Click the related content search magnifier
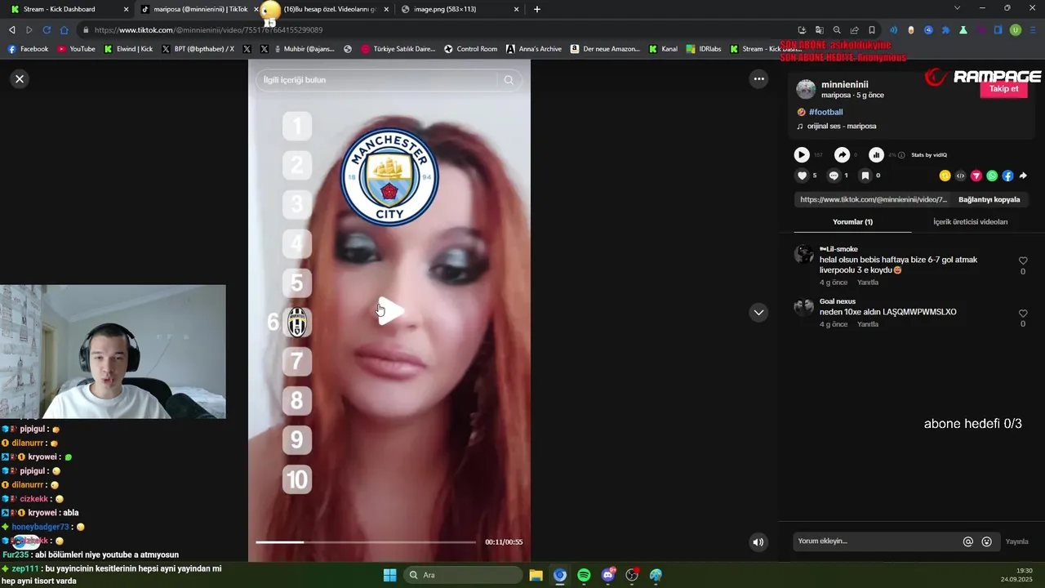The image size is (1045, 588). pos(509,80)
